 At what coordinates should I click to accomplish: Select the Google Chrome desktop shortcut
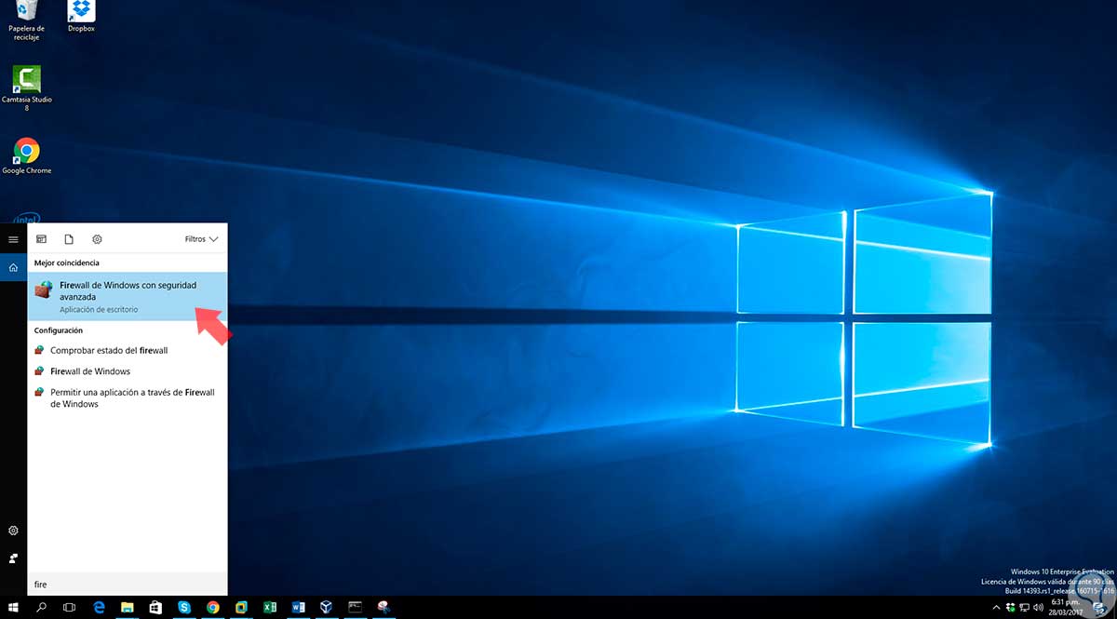coord(27,156)
